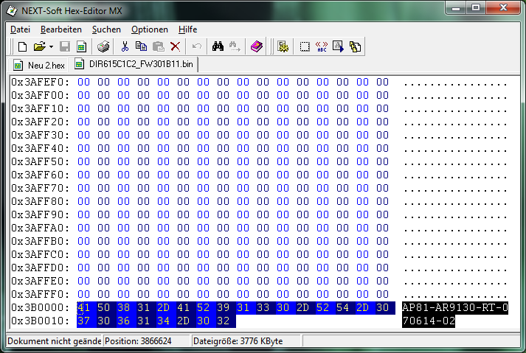Open the Suchen menu
Image resolution: width=526 pixels, height=353 pixels.
click(106, 29)
